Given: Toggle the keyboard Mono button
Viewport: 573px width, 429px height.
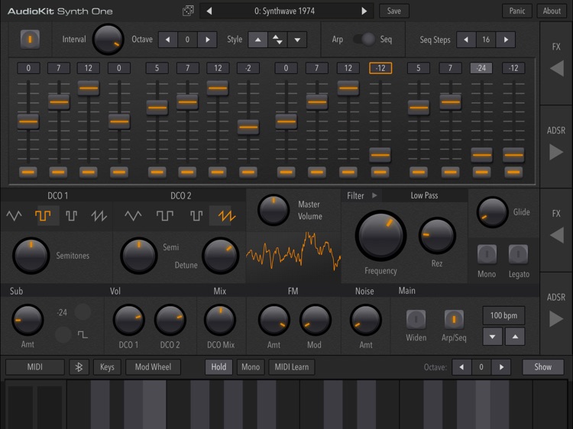Looking at the screenshot, I should (x=251, y=367).
